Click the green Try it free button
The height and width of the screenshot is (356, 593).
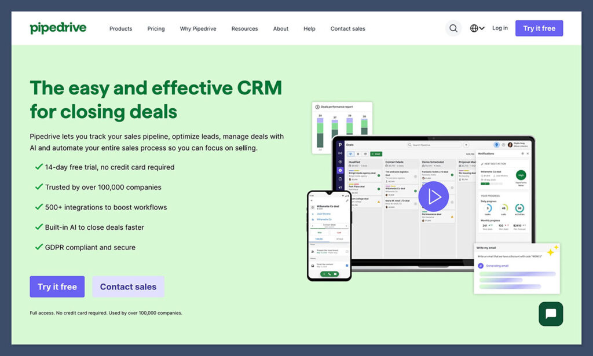click(x=57, y=287)
